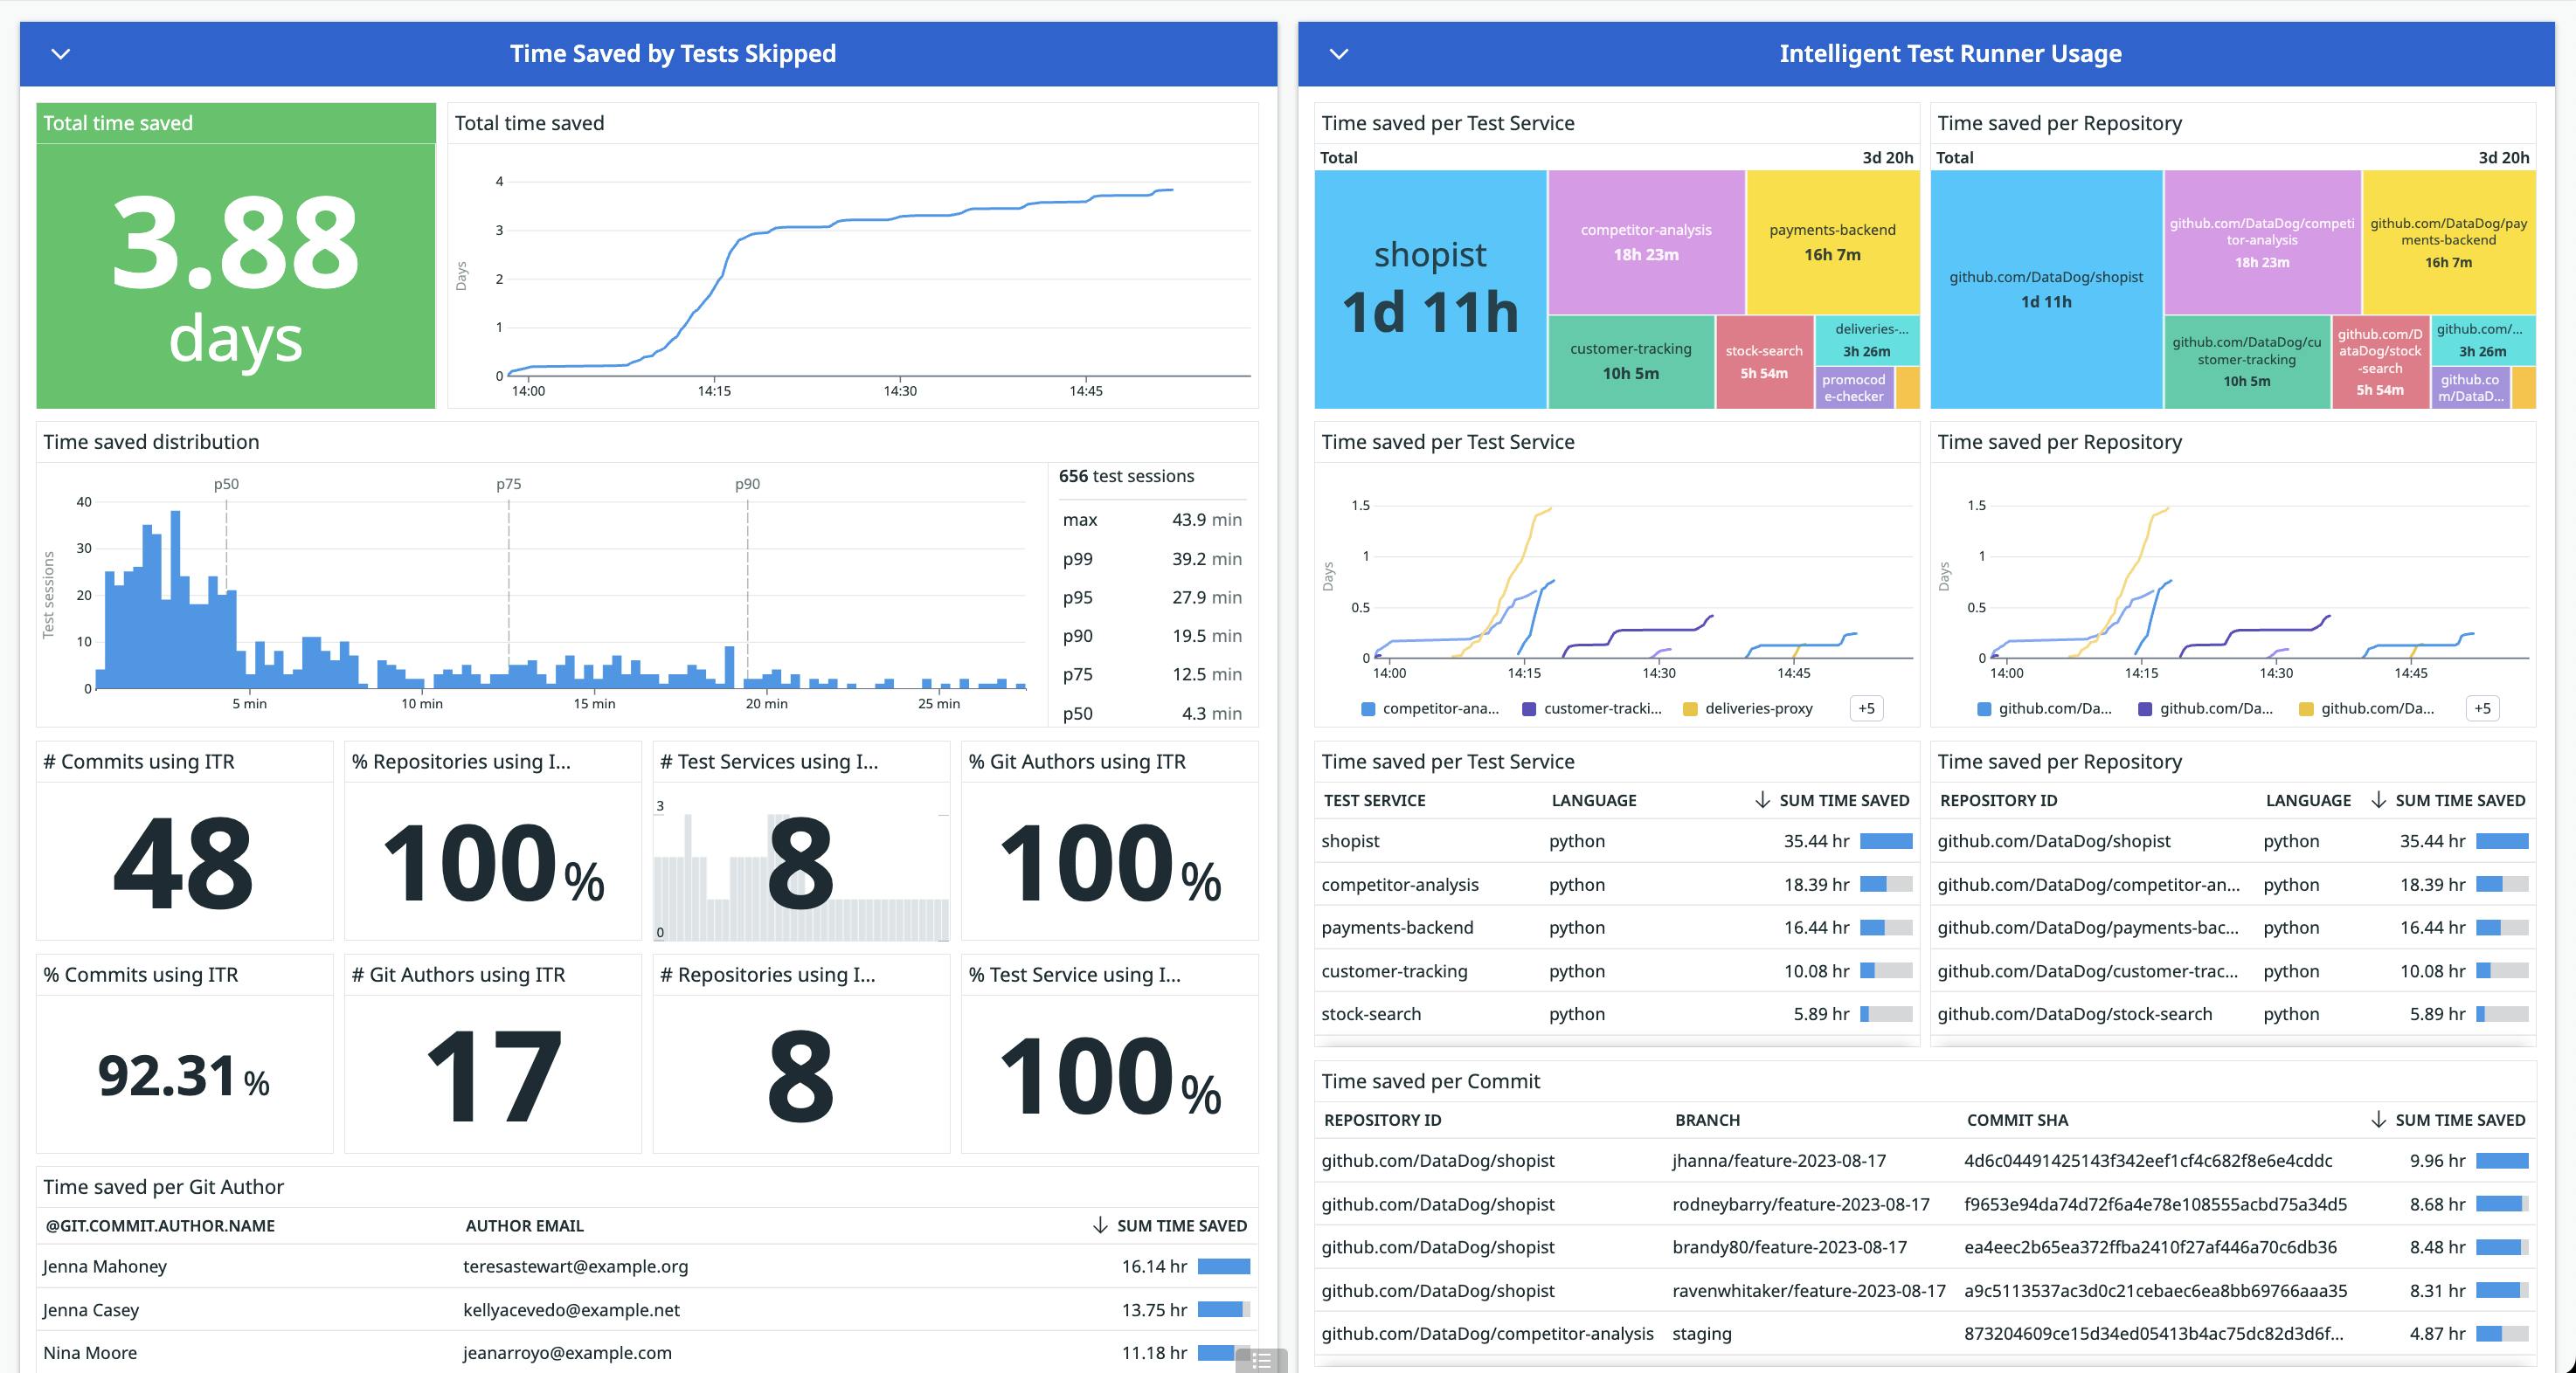
Task: Click the list icon at bottom of left panel
Action: (1260, 1359)
